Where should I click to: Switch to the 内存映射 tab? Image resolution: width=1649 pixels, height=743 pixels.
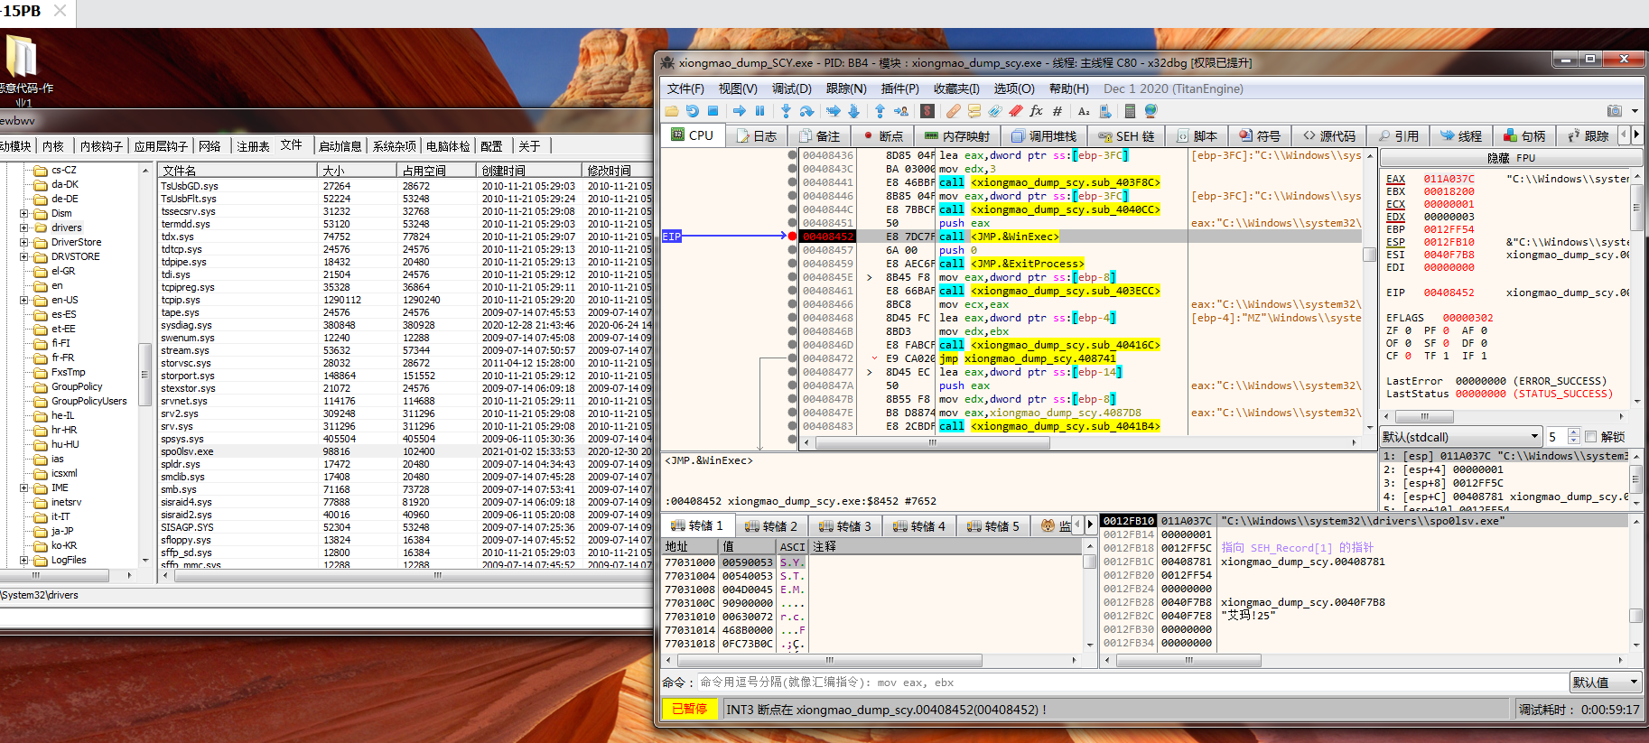[x=956, y=136]
